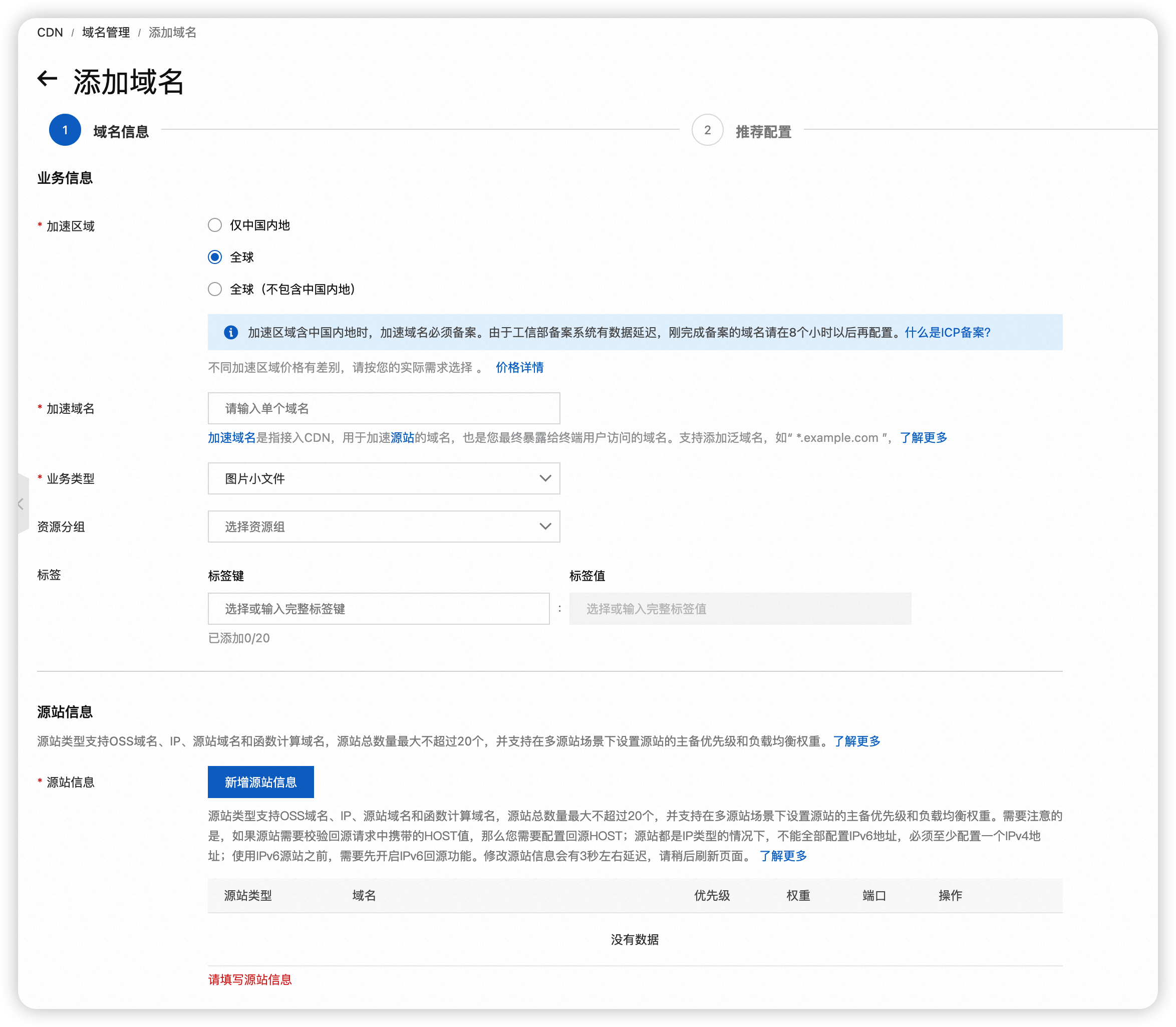1176x1027 pixels.
Task: Select 仅中国内地 acceleration region
Action: click(215, 225)
